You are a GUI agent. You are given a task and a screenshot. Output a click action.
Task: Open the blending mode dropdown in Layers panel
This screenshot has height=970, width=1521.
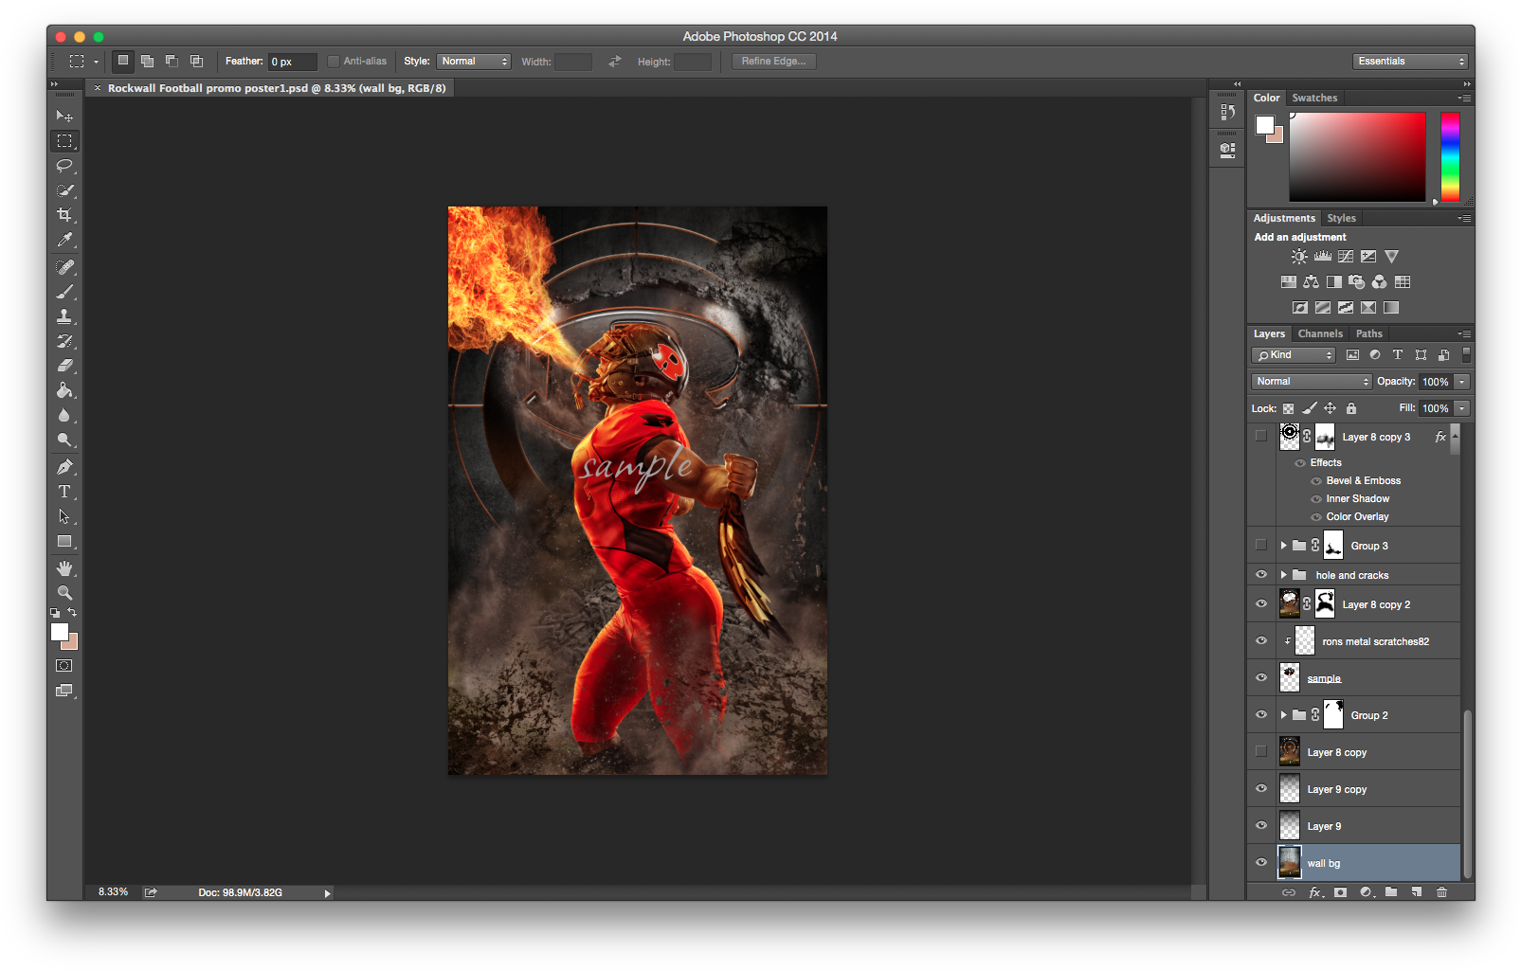tap(1311, 381)
